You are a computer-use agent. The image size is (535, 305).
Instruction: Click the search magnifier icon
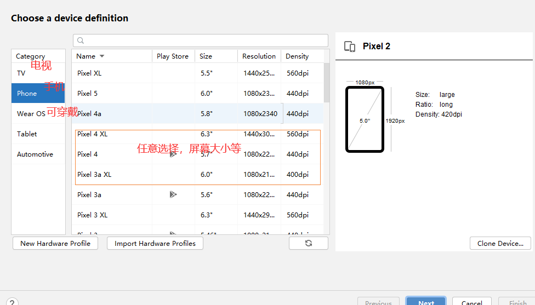(x=81, y=41)
